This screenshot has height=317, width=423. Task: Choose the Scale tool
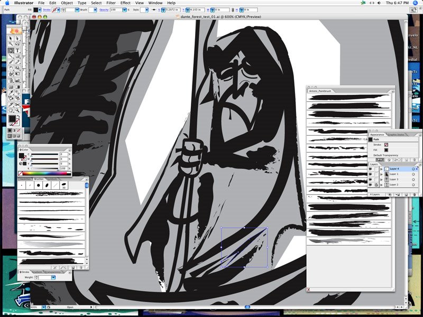click(17, 68)
